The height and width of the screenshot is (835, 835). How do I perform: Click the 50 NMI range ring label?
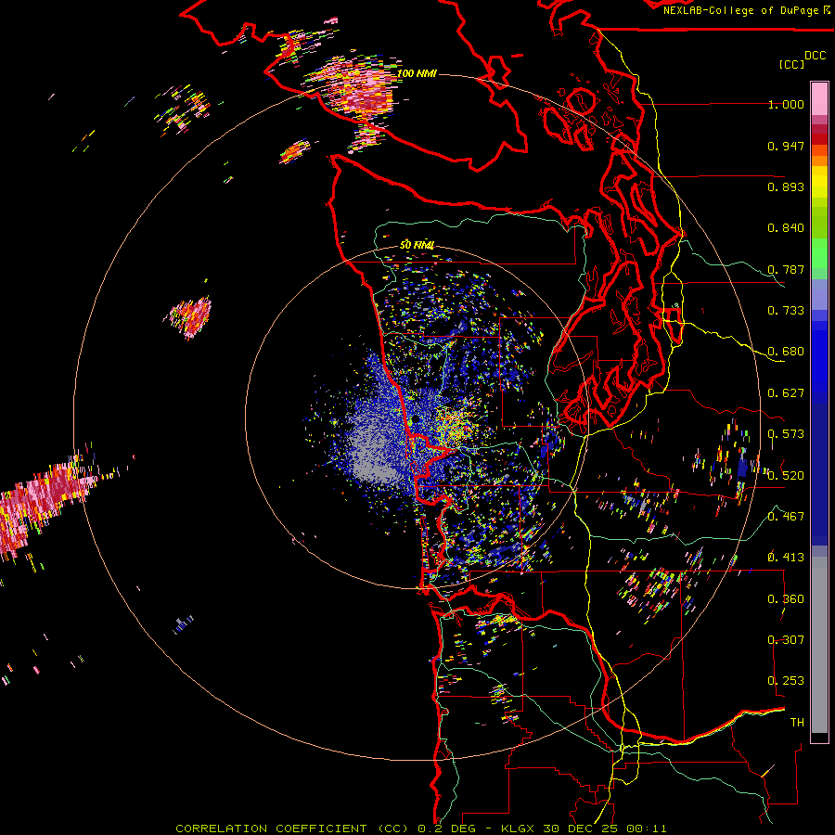click(417, 245)
